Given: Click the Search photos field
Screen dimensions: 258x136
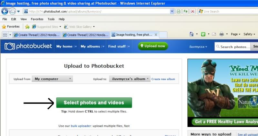Looking at the screenshot, I should (x=233, y=47).
